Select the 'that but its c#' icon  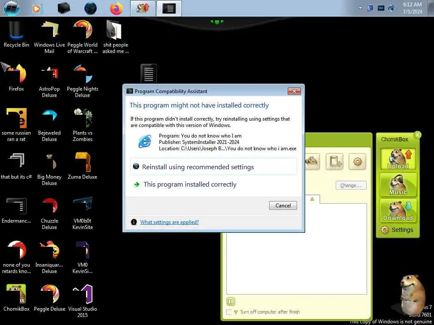pos(16,166)
